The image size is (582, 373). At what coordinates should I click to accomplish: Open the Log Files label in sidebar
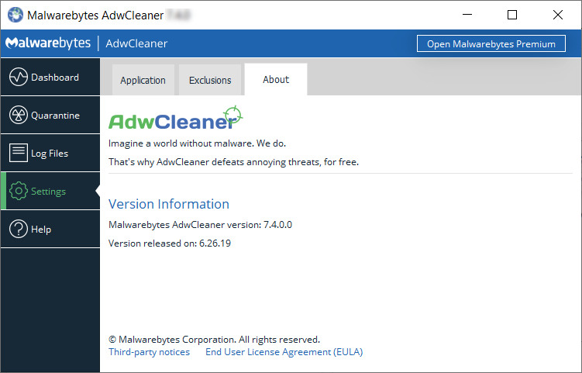pyautogui.click(x=50, y=154)
